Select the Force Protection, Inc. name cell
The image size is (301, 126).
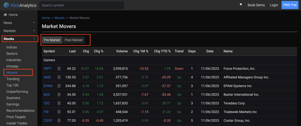pos(239,69)
